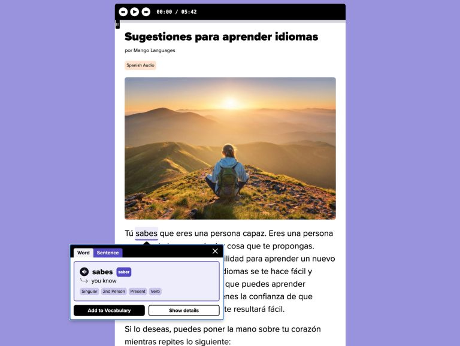The height and width of the screenshot is (346, 460).
Task: Click the Singular grammar tag
Action: (x=89, y=292)
